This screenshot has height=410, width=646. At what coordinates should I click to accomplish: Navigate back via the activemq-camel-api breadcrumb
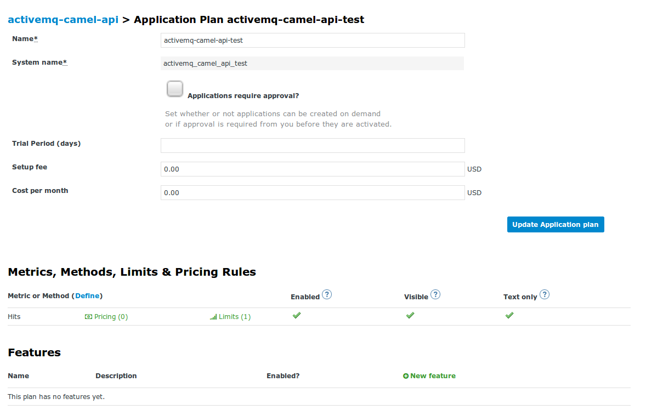63,19
